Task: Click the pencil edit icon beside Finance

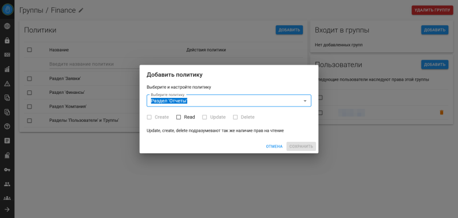Action: coord(81,10)
